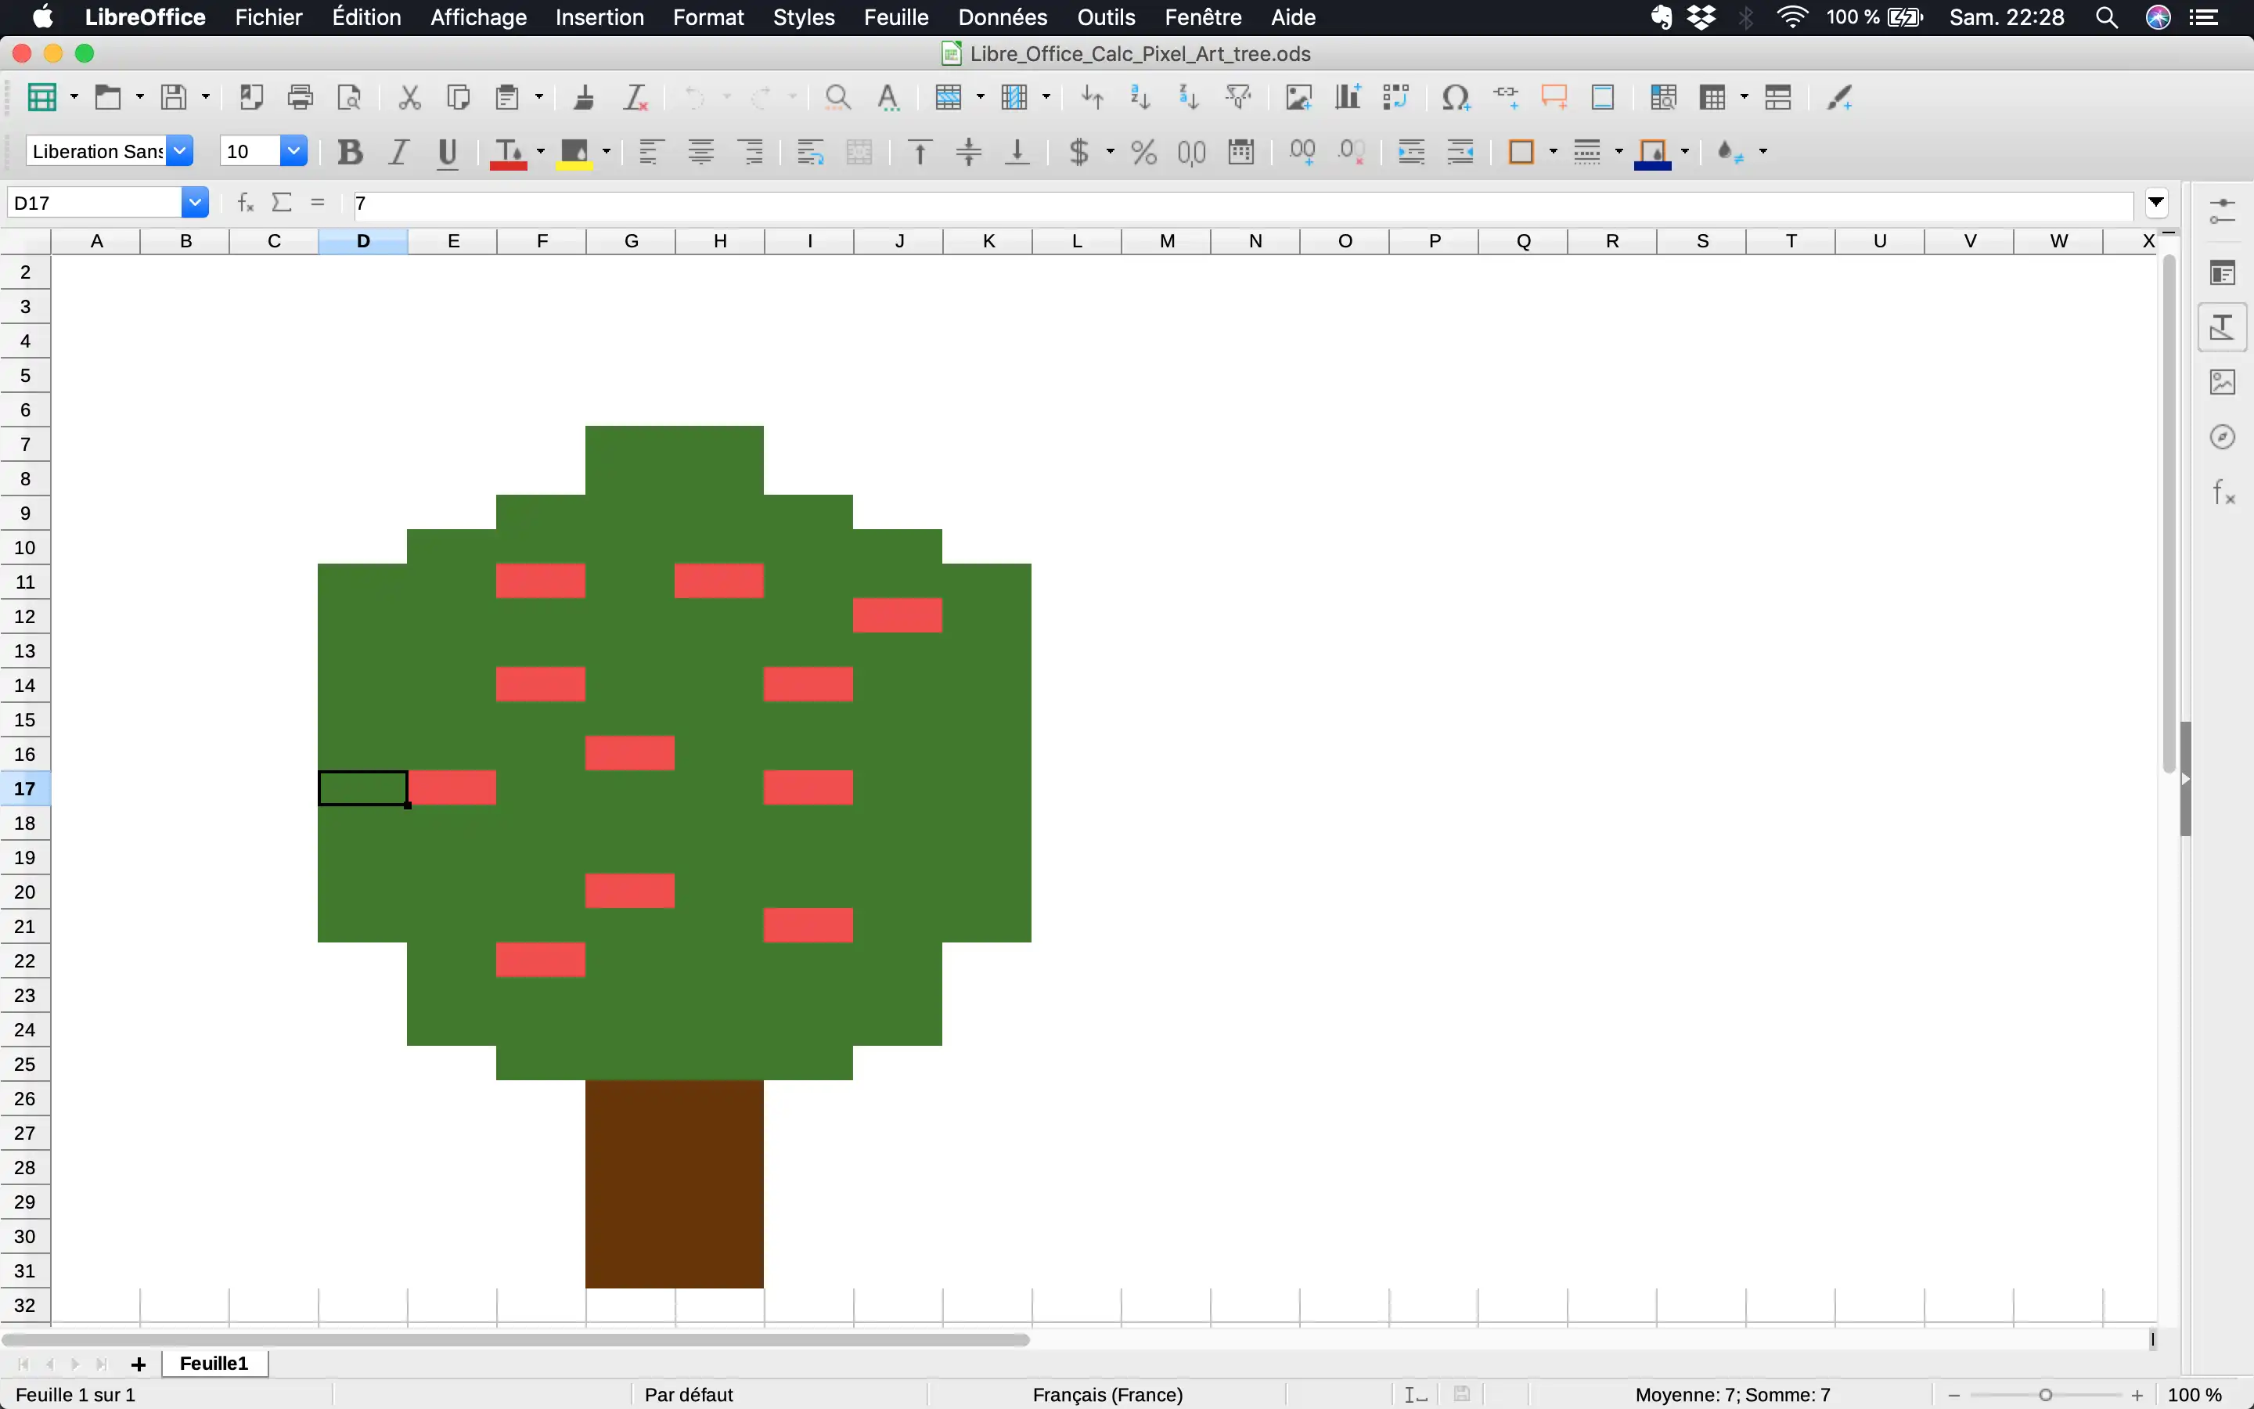Insert special character Omega icon
The image size is (2254, 1409).
point(1455,97)
